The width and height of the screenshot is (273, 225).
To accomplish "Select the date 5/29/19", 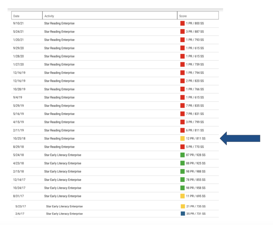I will pyautogui.click(x=18, y=106).
